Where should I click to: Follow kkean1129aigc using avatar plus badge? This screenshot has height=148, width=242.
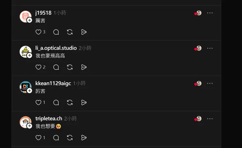pos(29,91)
